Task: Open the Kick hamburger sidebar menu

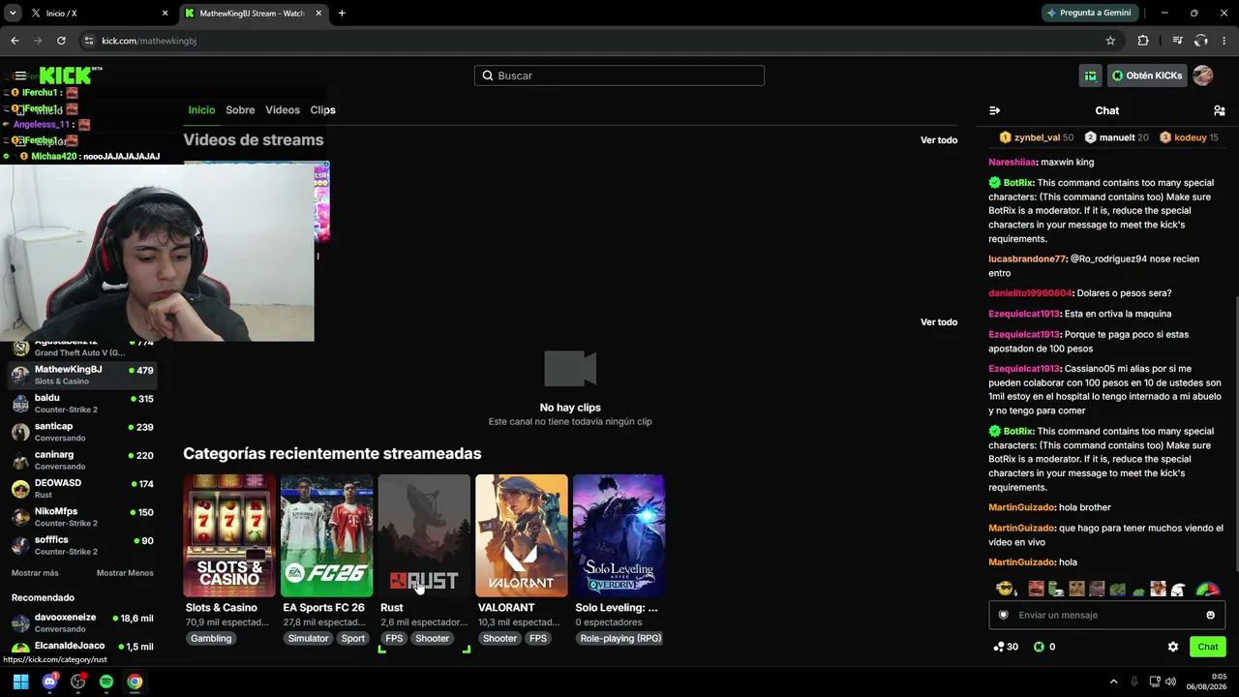Action: pyautogui.click(x=20, y=76)
